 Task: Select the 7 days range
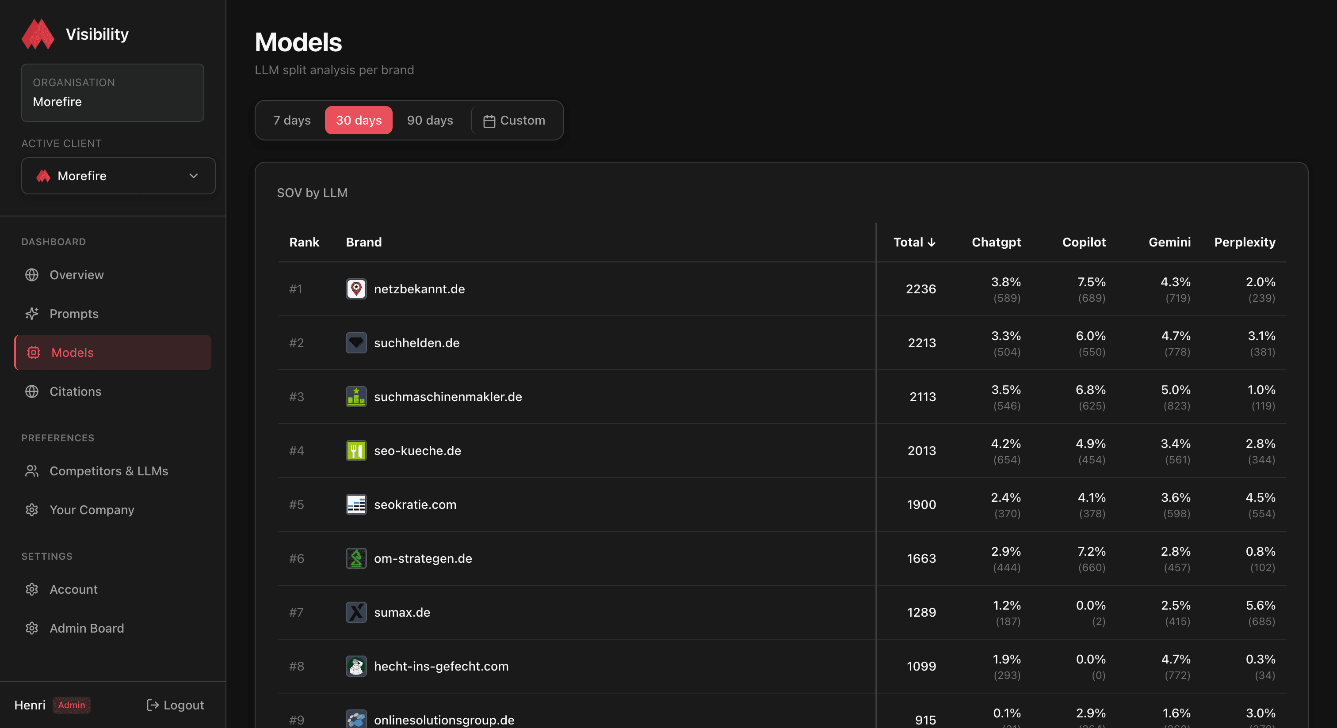(292, 120)
